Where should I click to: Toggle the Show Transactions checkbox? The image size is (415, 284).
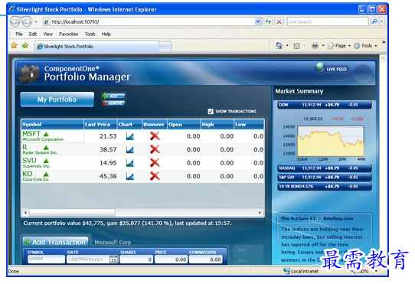point(211,112)
